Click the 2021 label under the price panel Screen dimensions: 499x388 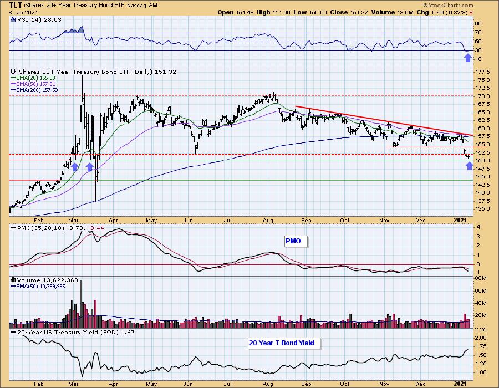(x=460, y=221)
